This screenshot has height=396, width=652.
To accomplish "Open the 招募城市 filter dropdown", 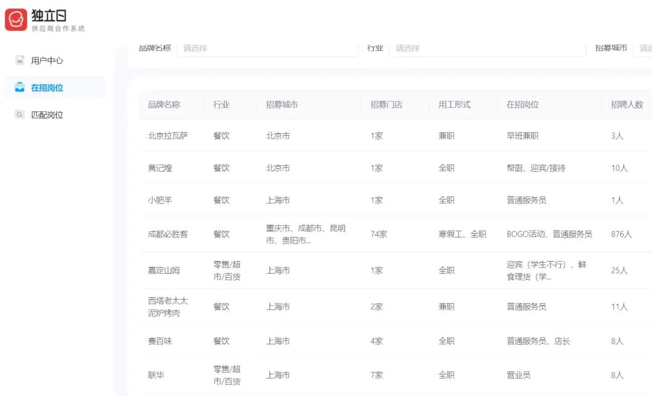I will point(642,48).
